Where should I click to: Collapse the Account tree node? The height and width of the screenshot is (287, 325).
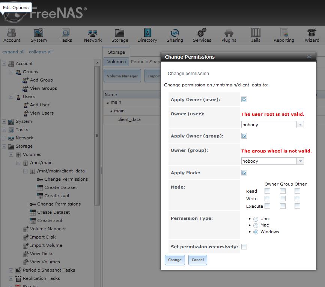4,64
